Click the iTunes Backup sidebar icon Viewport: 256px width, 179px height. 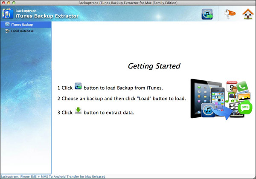(7, 24)
